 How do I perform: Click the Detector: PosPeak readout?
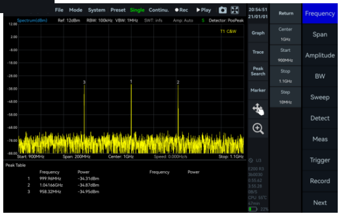point(226,20)
